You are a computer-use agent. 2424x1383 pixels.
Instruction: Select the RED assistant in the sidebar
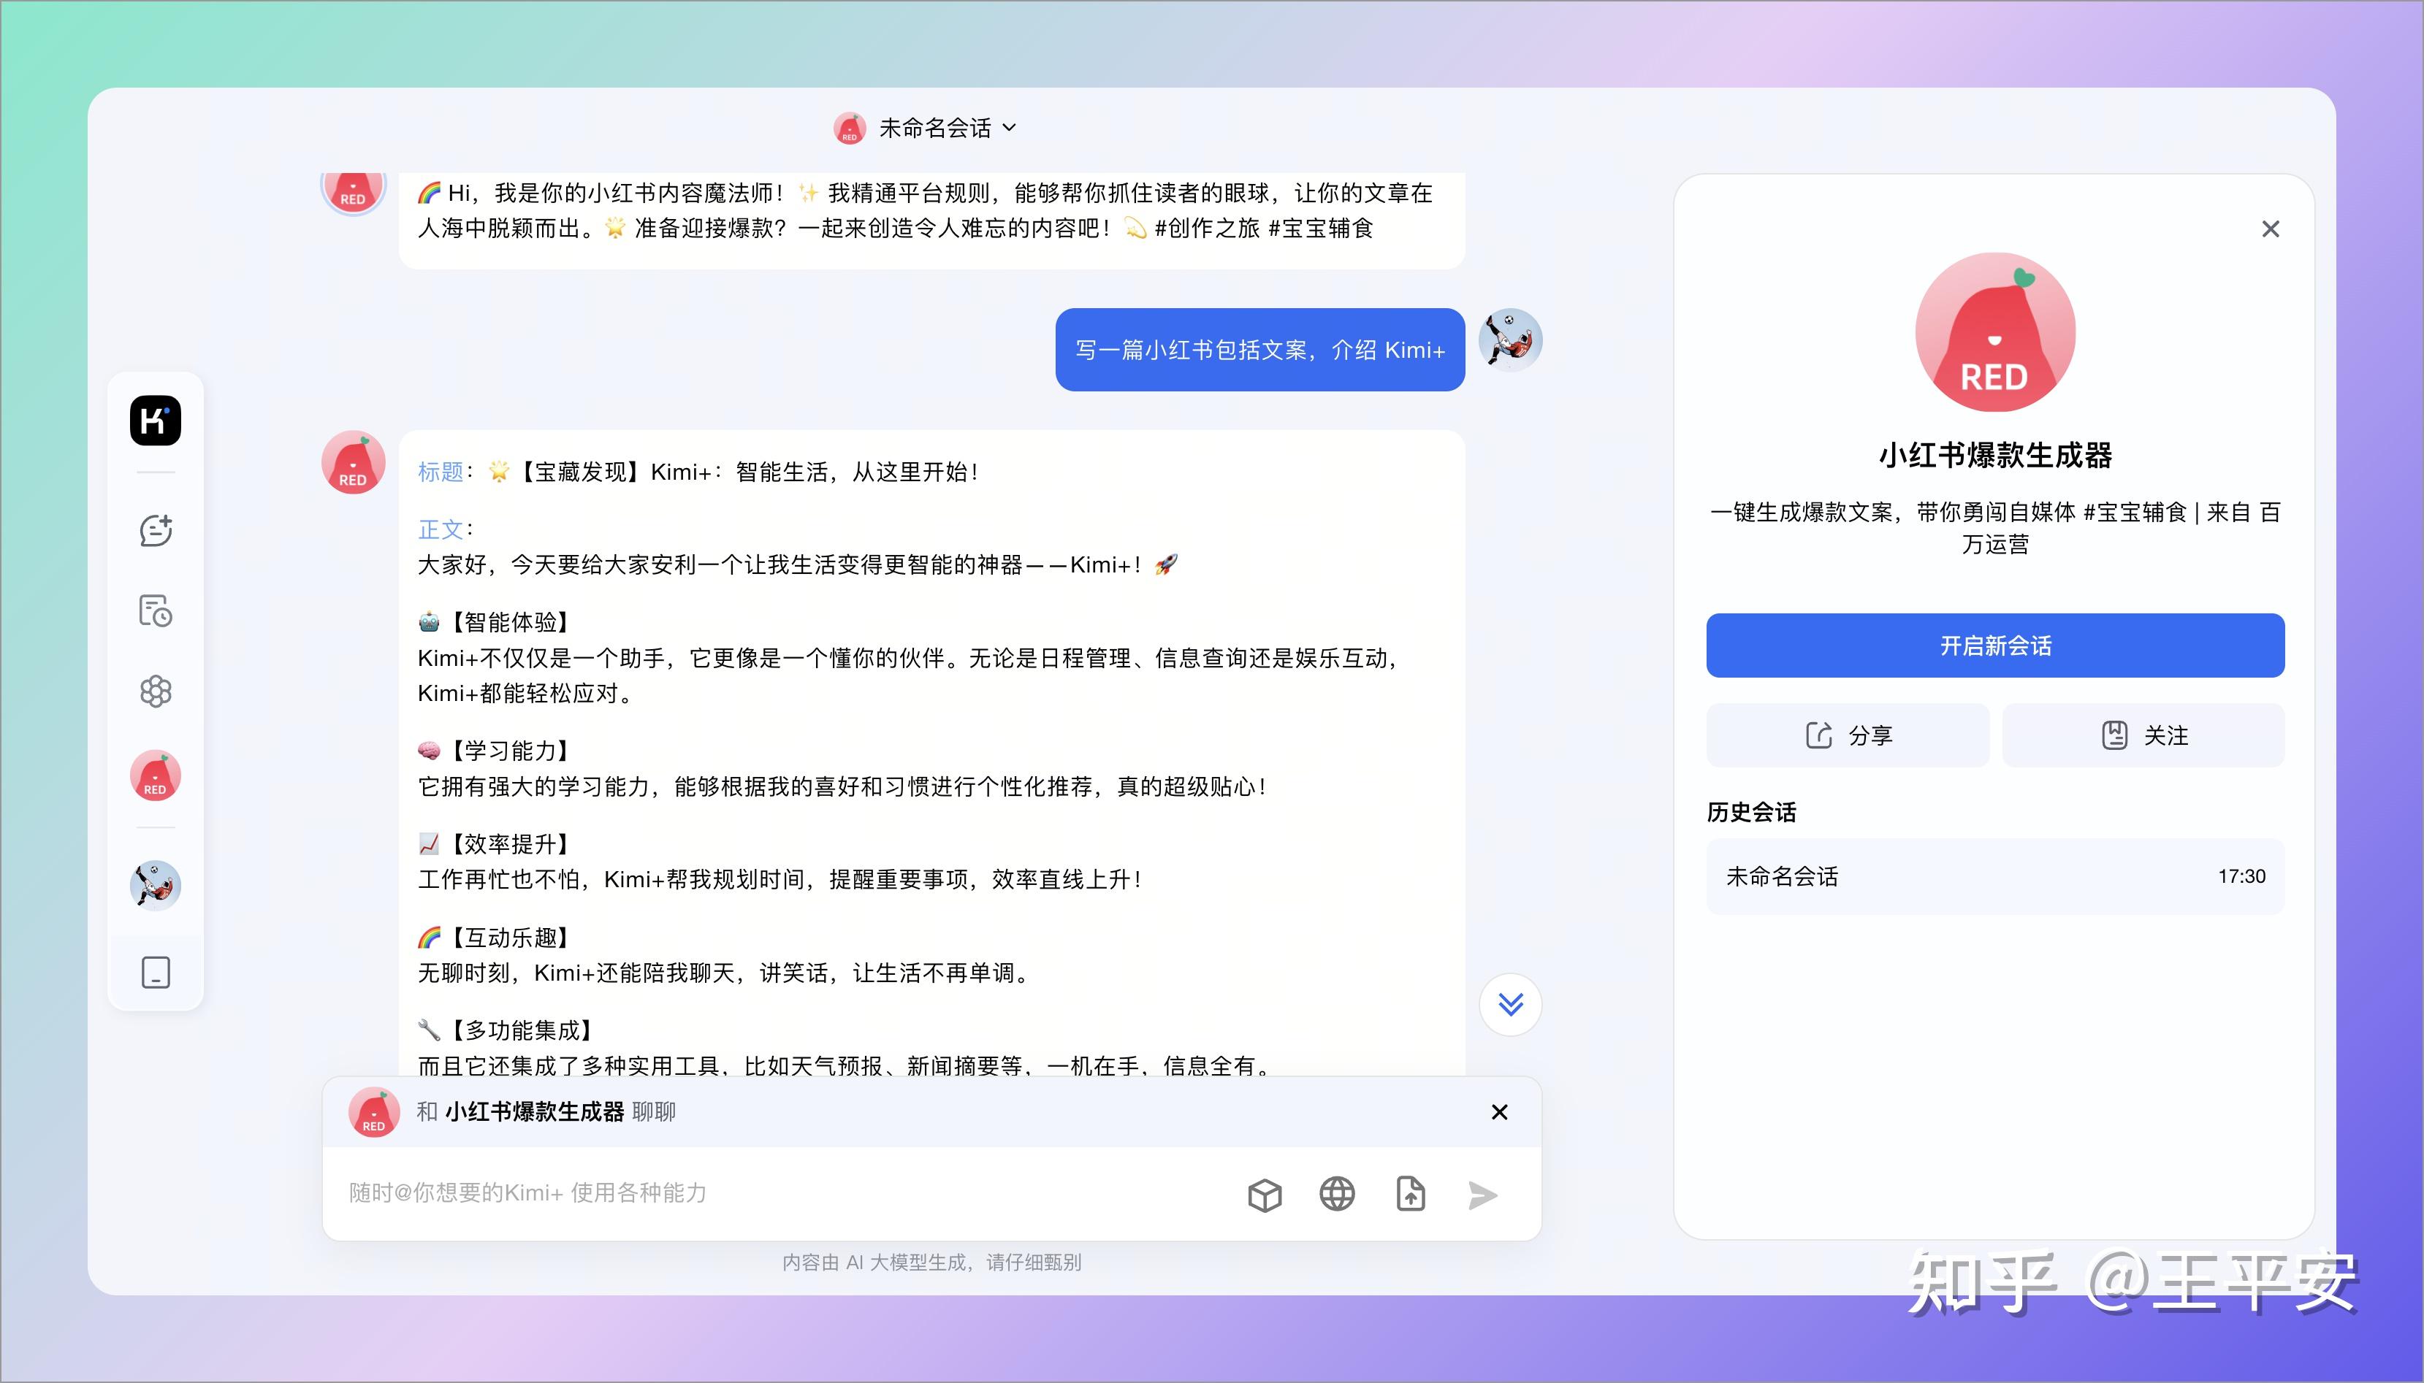[x=155, y=776]
